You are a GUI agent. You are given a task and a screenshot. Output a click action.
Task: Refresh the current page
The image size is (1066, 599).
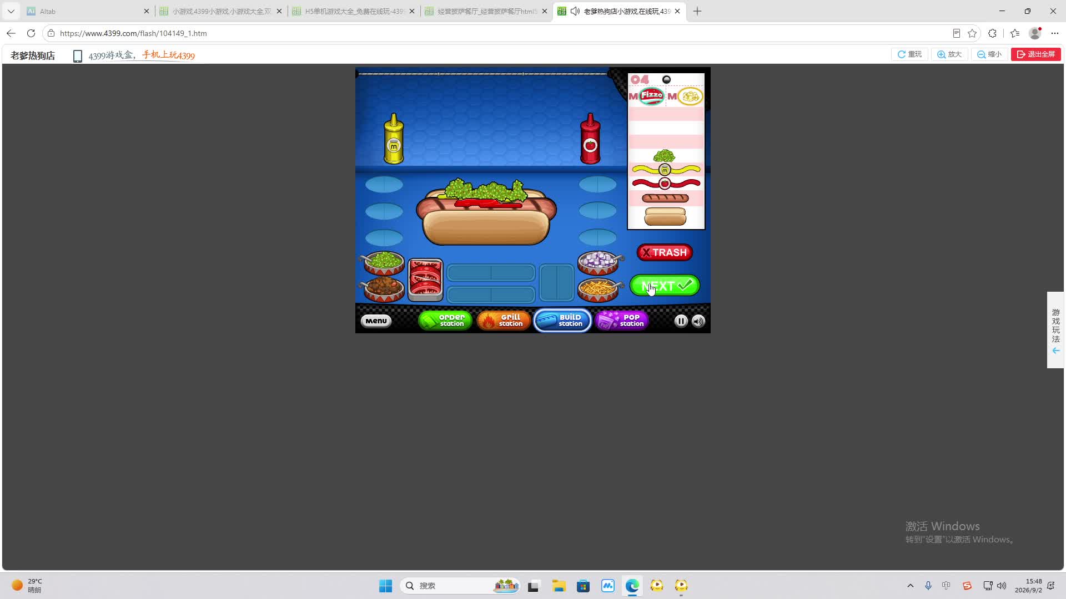[x=31, y=33]
